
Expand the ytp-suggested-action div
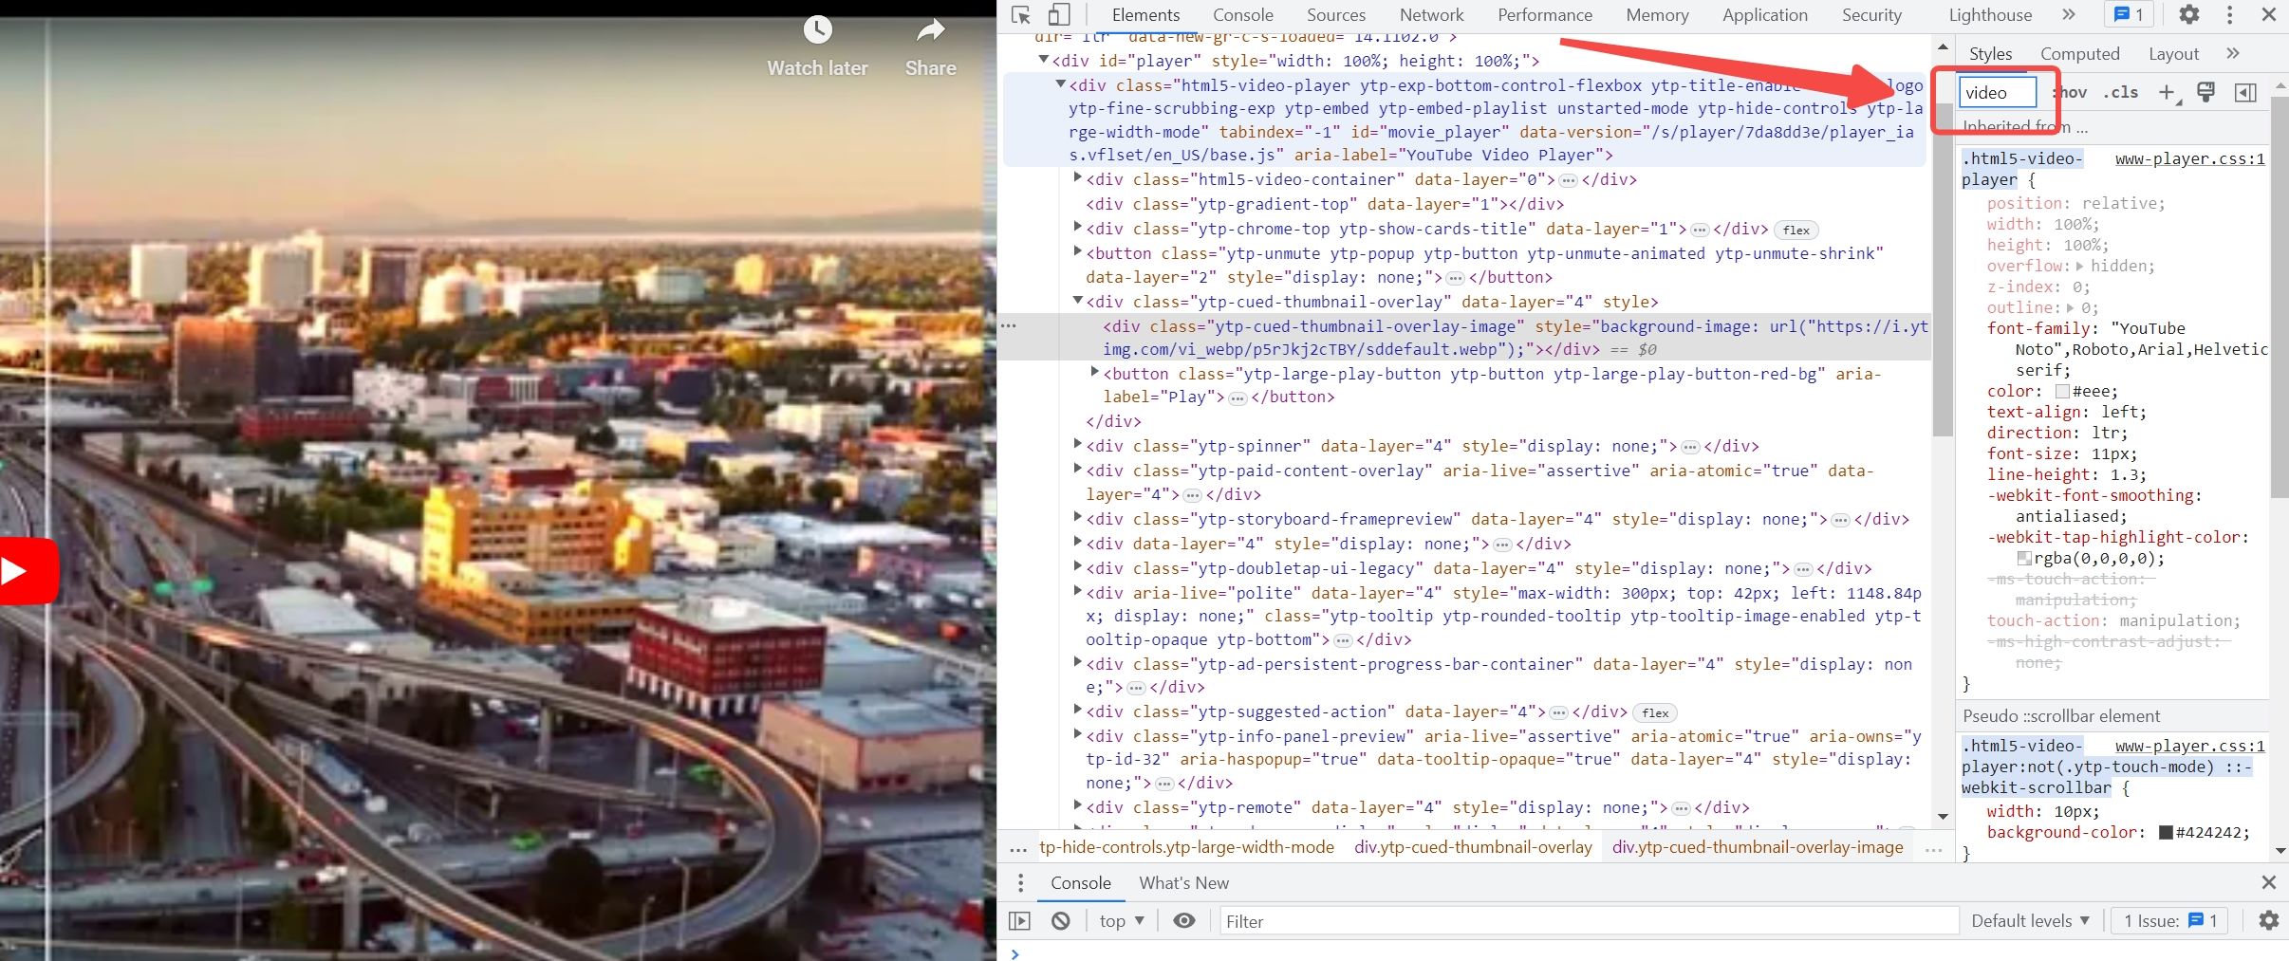point(1077,710)
